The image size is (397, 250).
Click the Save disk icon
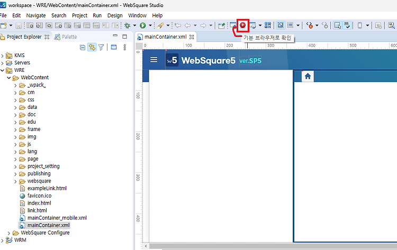(19, 25)
